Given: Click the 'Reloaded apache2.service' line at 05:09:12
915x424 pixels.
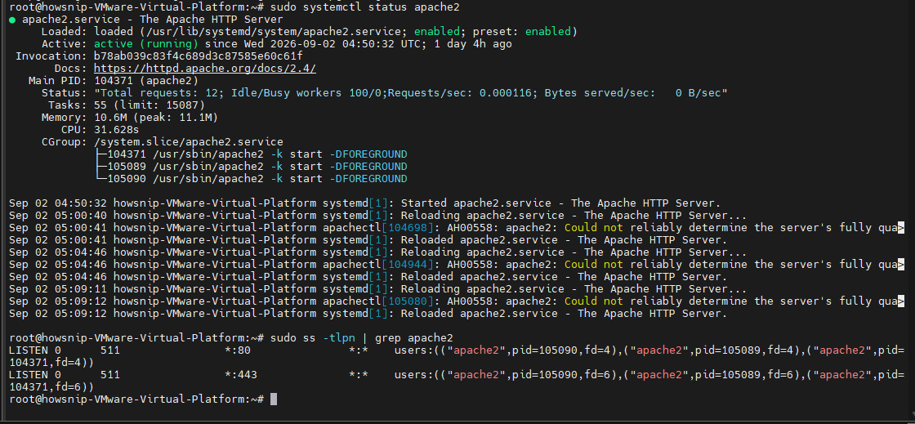Looking at the screenshot, I should point(368,313).
